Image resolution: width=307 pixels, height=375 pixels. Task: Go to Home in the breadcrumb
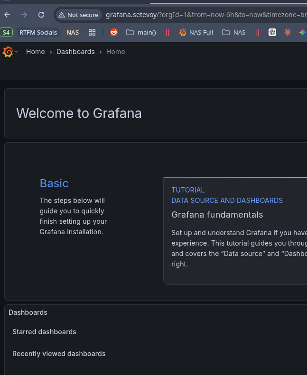(35, 52)
